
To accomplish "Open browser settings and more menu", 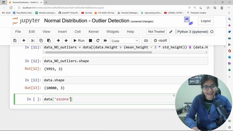I will [x=229, y=8].
